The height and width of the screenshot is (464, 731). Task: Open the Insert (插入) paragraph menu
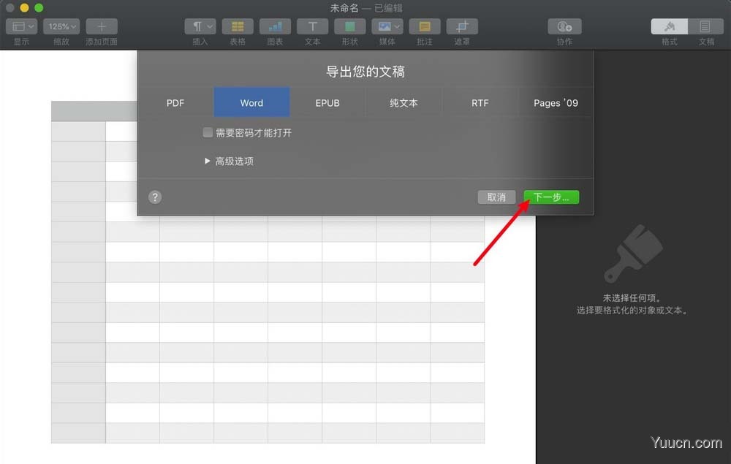200,26
